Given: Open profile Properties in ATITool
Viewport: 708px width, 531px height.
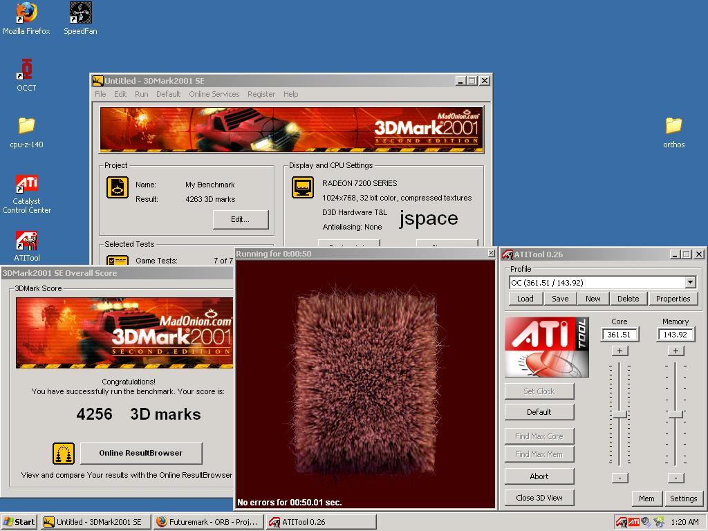Looking at the screenshot, I should [673, 299].
